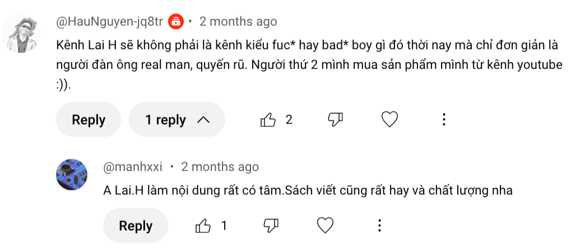Dislike manhxxi's reply
The image size is (571, 248).
click(271, 226)
